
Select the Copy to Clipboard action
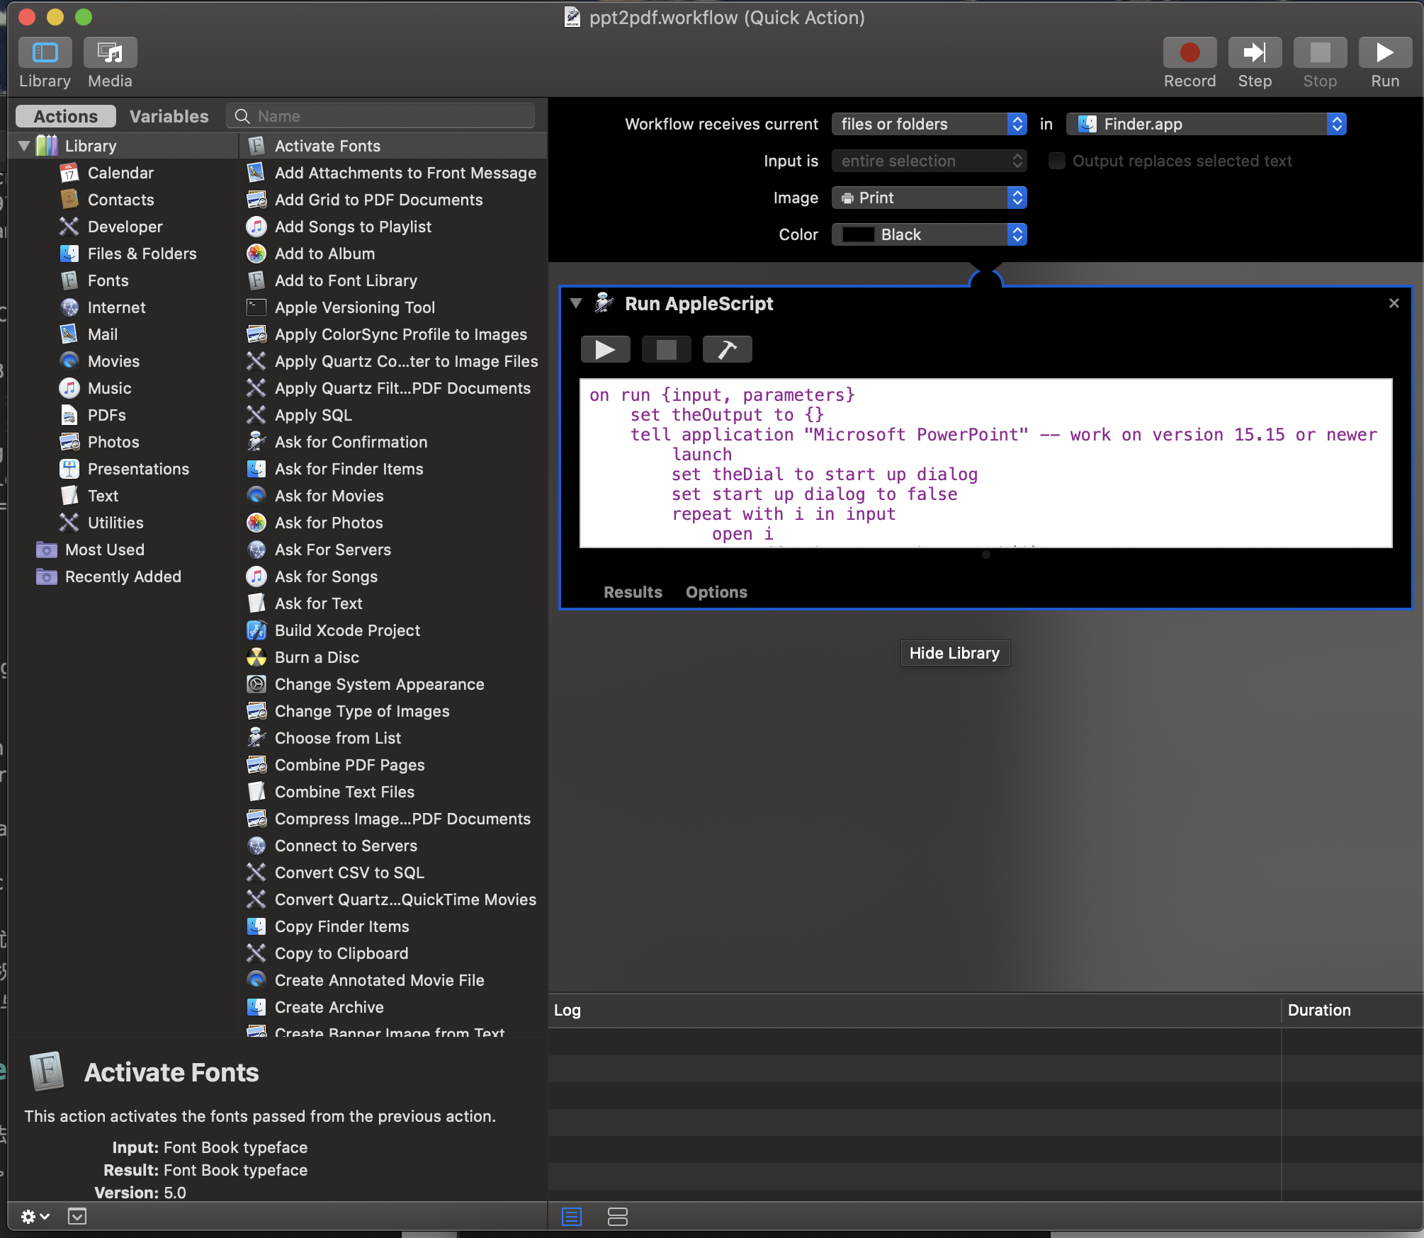click(x=393, y=953)
